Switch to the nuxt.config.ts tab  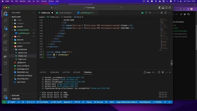click(65, 13)
